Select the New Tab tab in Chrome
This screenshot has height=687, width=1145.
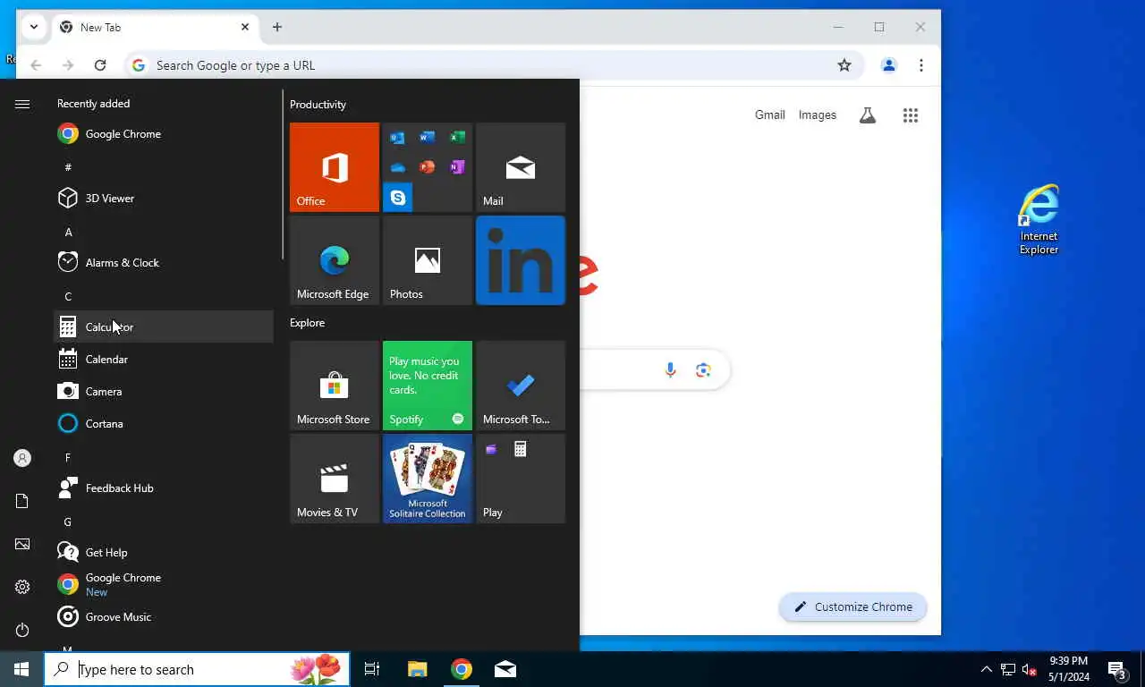[x=155, y=28]
